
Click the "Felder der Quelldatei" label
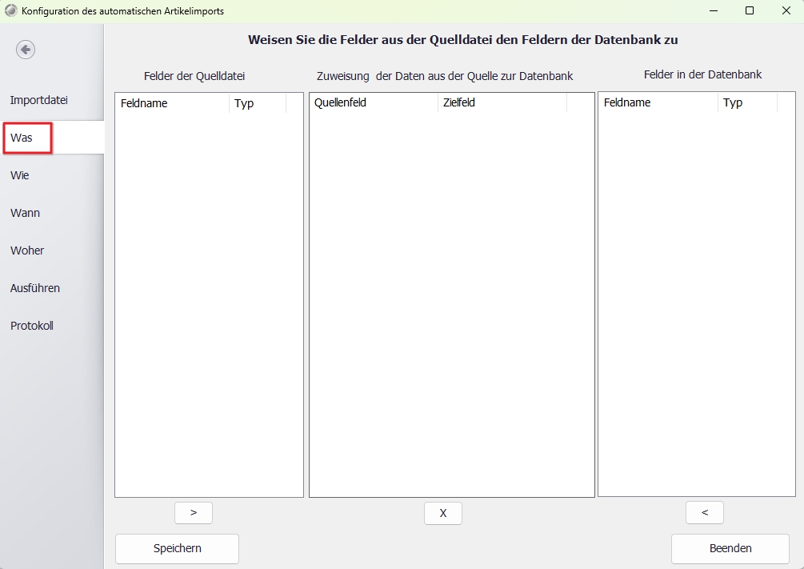coord(194,77)
